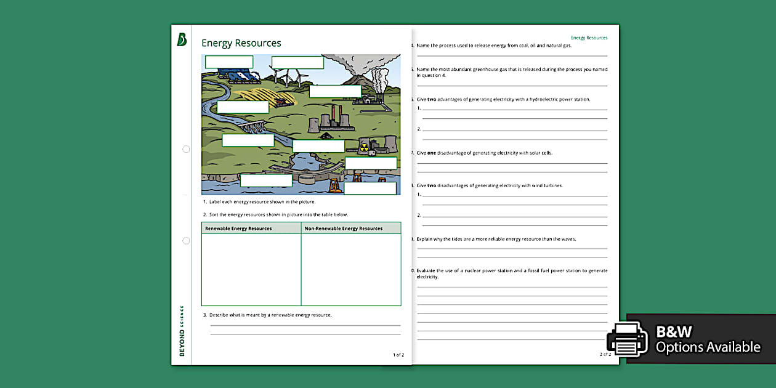Click the erupting volcano in the illustration
This screenshot has height=388, width=776.
click(x=356, y=77)
